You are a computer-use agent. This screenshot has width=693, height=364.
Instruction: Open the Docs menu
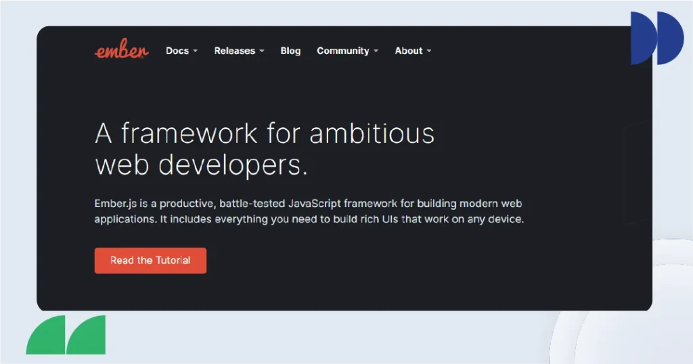tap(177, 51)
